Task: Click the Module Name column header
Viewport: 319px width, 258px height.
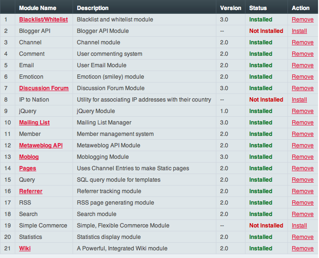Action: coord(37,8)
